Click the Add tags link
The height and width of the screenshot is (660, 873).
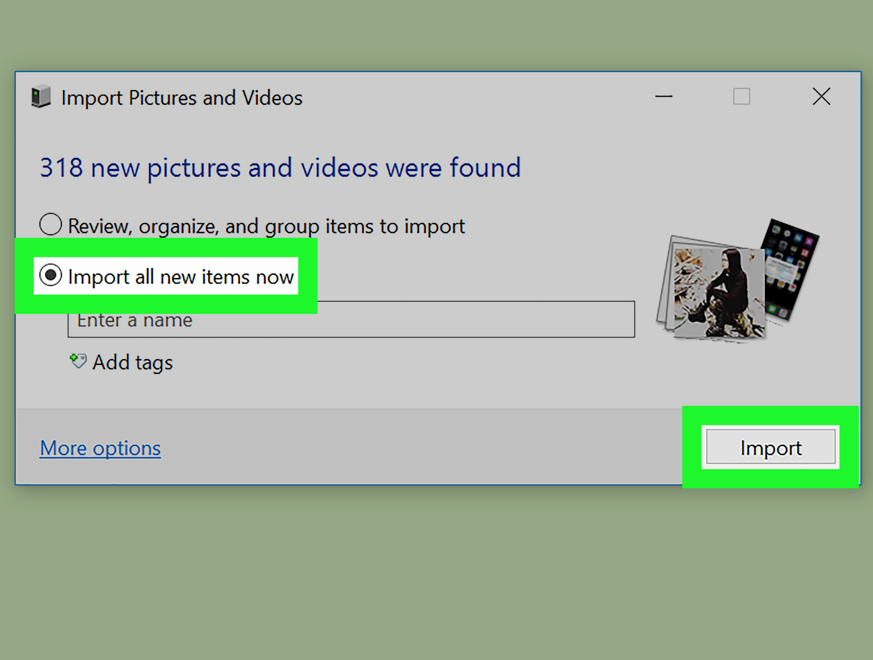click(x=133, y=362)
